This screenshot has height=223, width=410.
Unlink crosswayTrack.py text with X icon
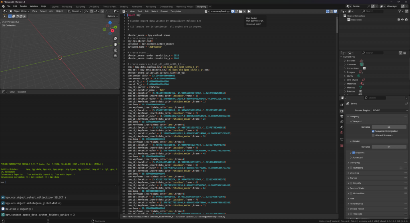coord(244,11)
